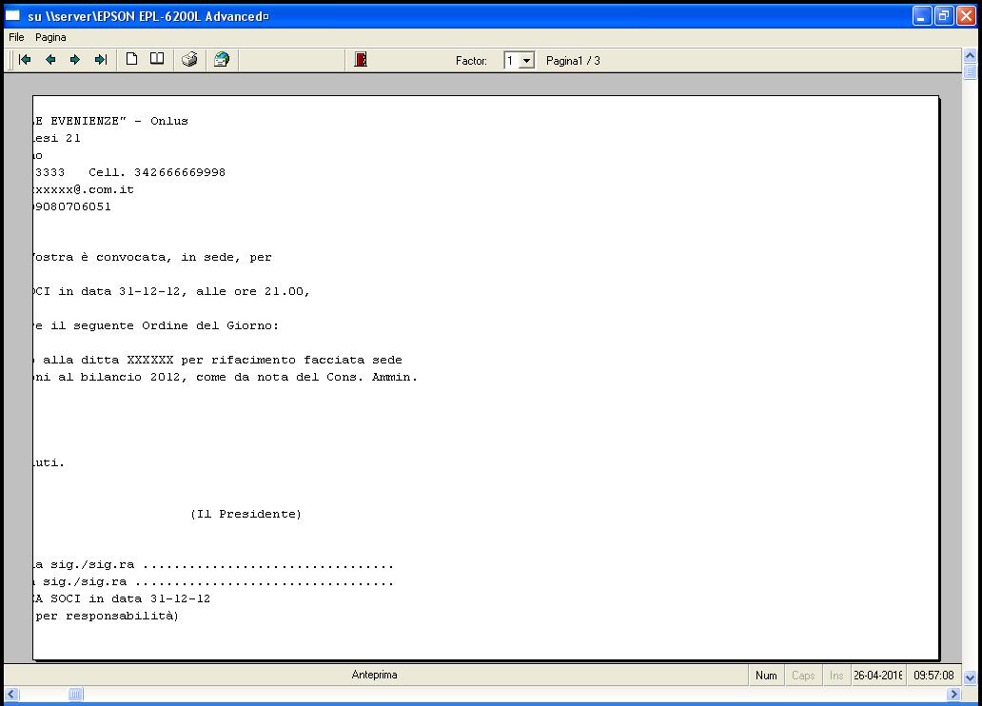Jump to the last page arrow
Screen dimensions: 982x706
(x=101, y=60)
